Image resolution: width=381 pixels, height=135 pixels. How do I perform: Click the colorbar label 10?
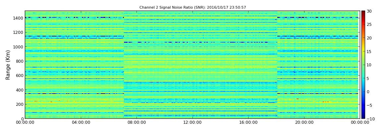(x=369, y=65)
